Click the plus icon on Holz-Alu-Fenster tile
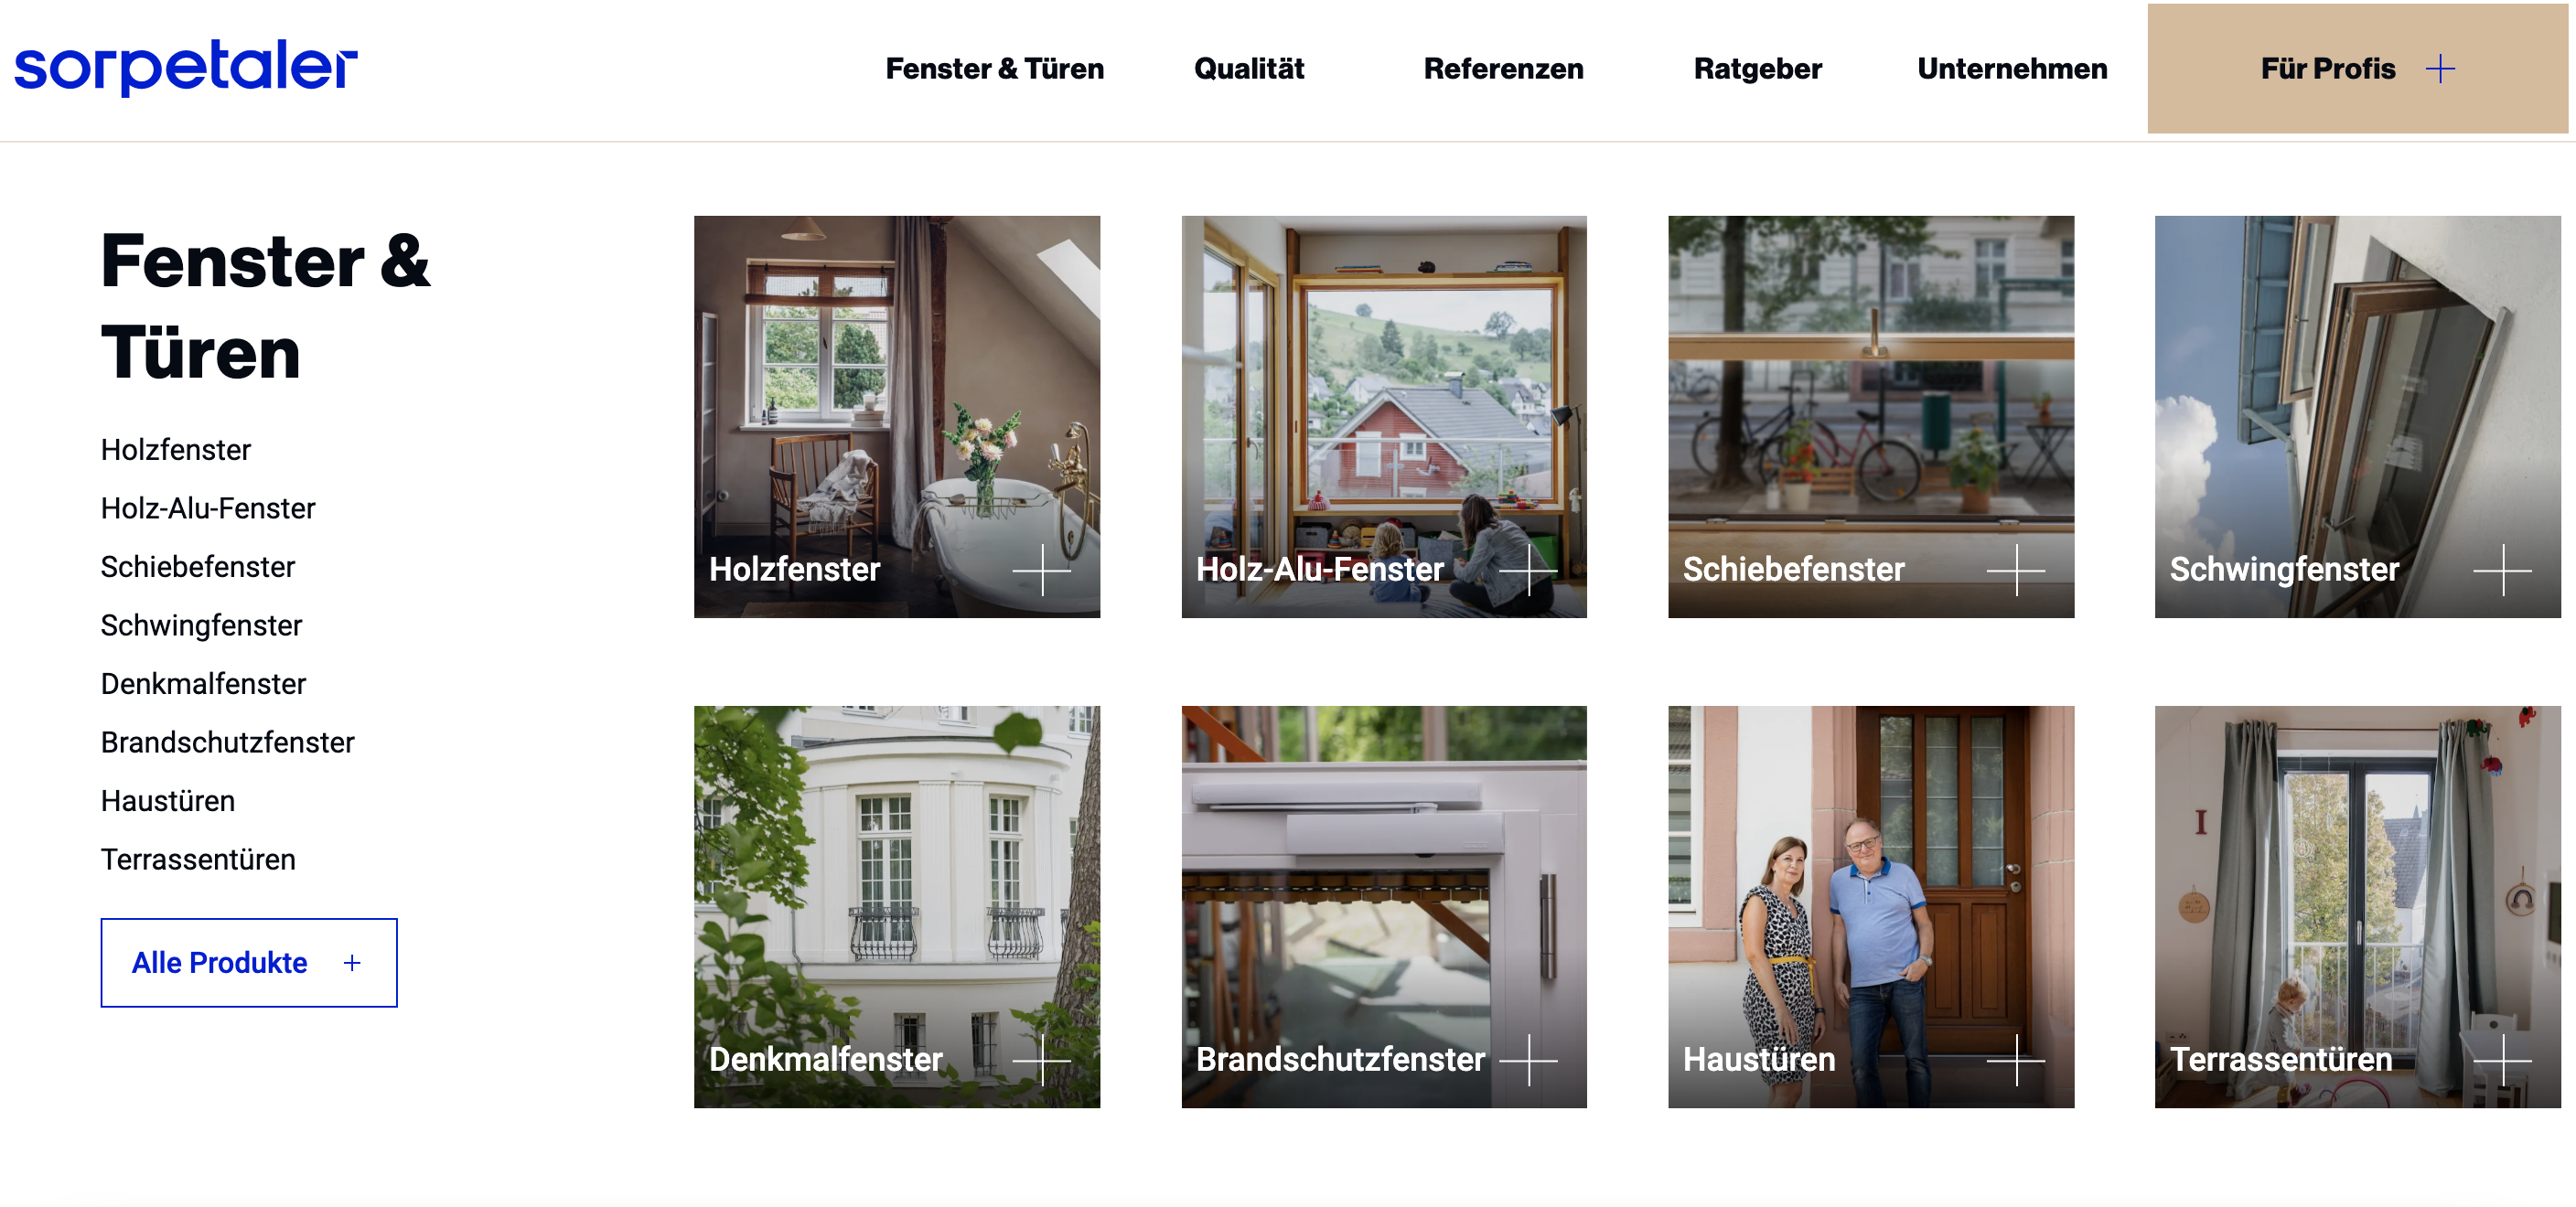Image resolution: width=2576 pixels, height=1207 pixels. 1528,571
